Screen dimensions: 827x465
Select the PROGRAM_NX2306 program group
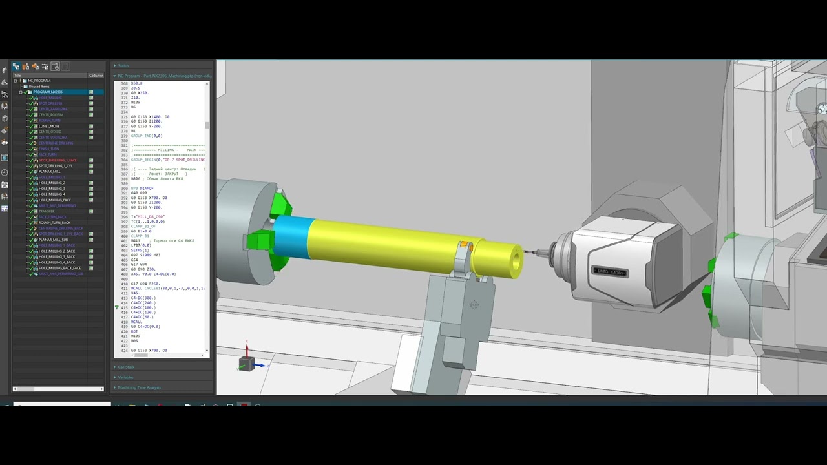(x=48, y=92)
